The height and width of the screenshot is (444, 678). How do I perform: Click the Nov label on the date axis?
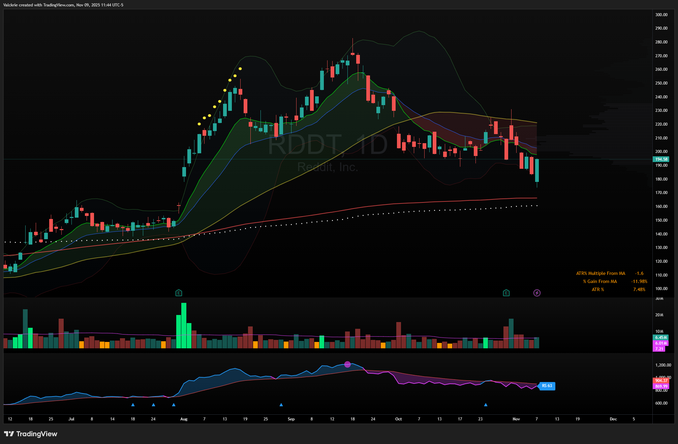516,419
